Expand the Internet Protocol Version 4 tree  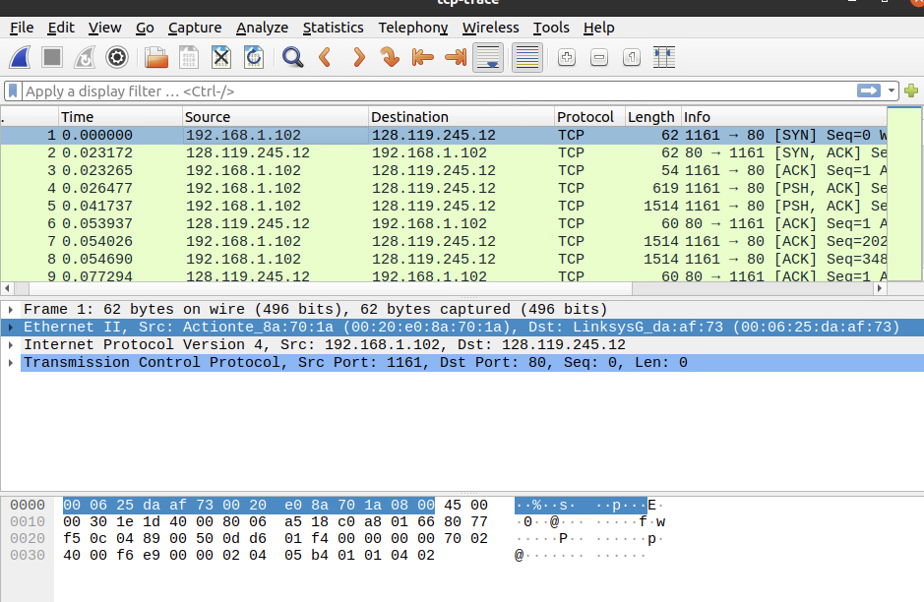[10, 344]
